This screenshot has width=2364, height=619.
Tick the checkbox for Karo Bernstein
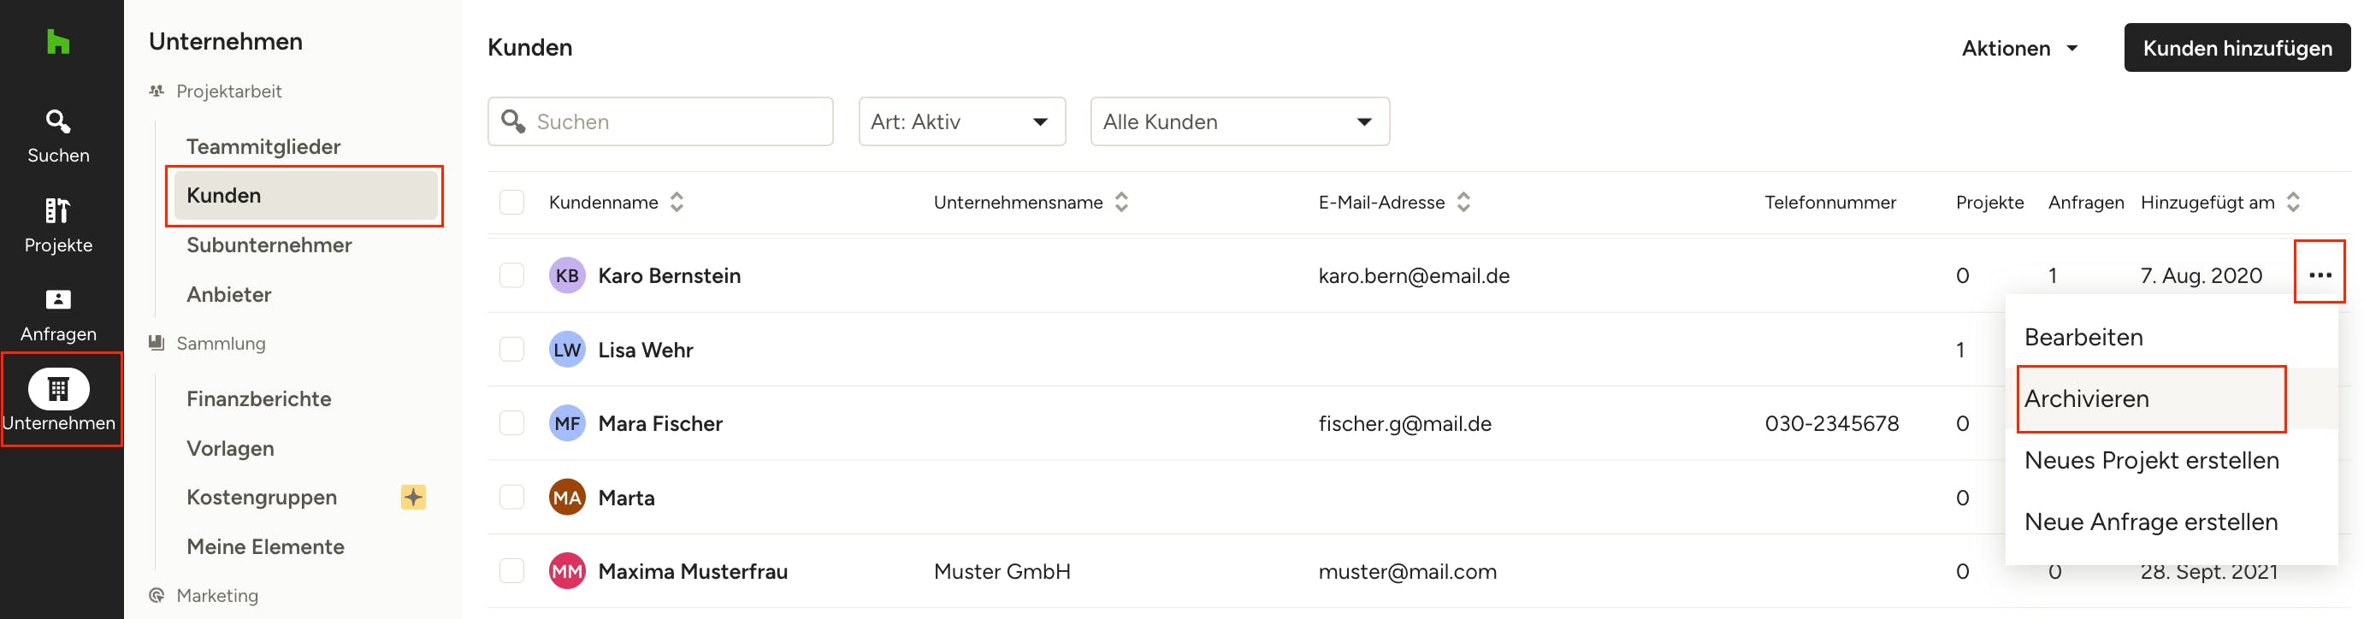tap(511, 275)
